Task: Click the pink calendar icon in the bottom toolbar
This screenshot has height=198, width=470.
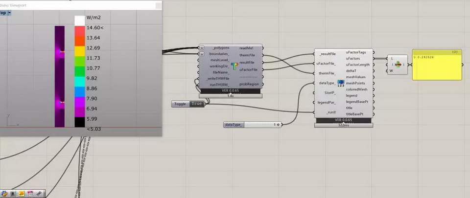Action: point(30,194)
